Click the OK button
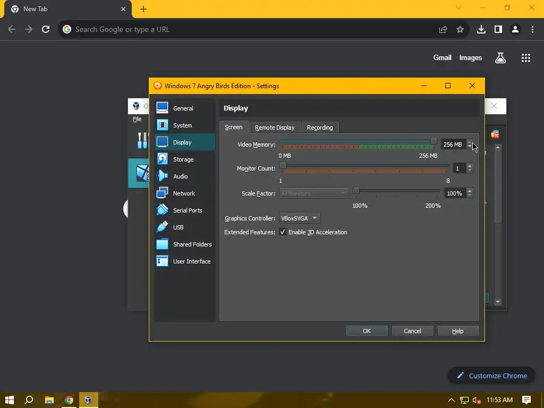This screenshot has width=544, height=408. pyautogui.click(x=367, y=331)
